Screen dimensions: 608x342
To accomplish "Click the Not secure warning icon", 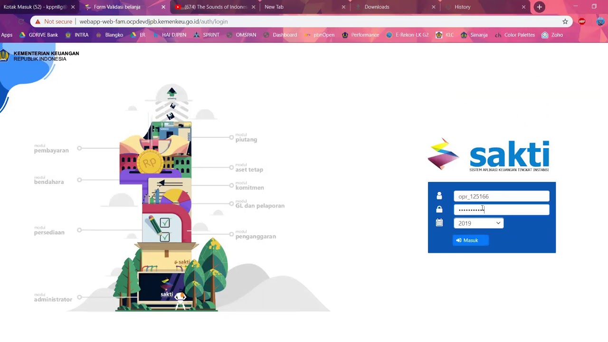I will click(38, 21).
